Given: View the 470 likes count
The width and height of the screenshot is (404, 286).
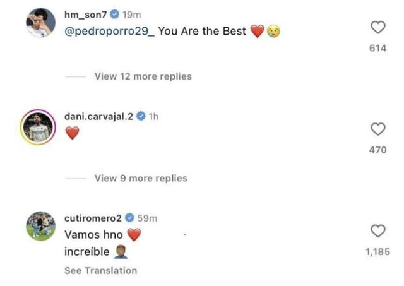Looking at the screenshot, I should coord(377,150).
